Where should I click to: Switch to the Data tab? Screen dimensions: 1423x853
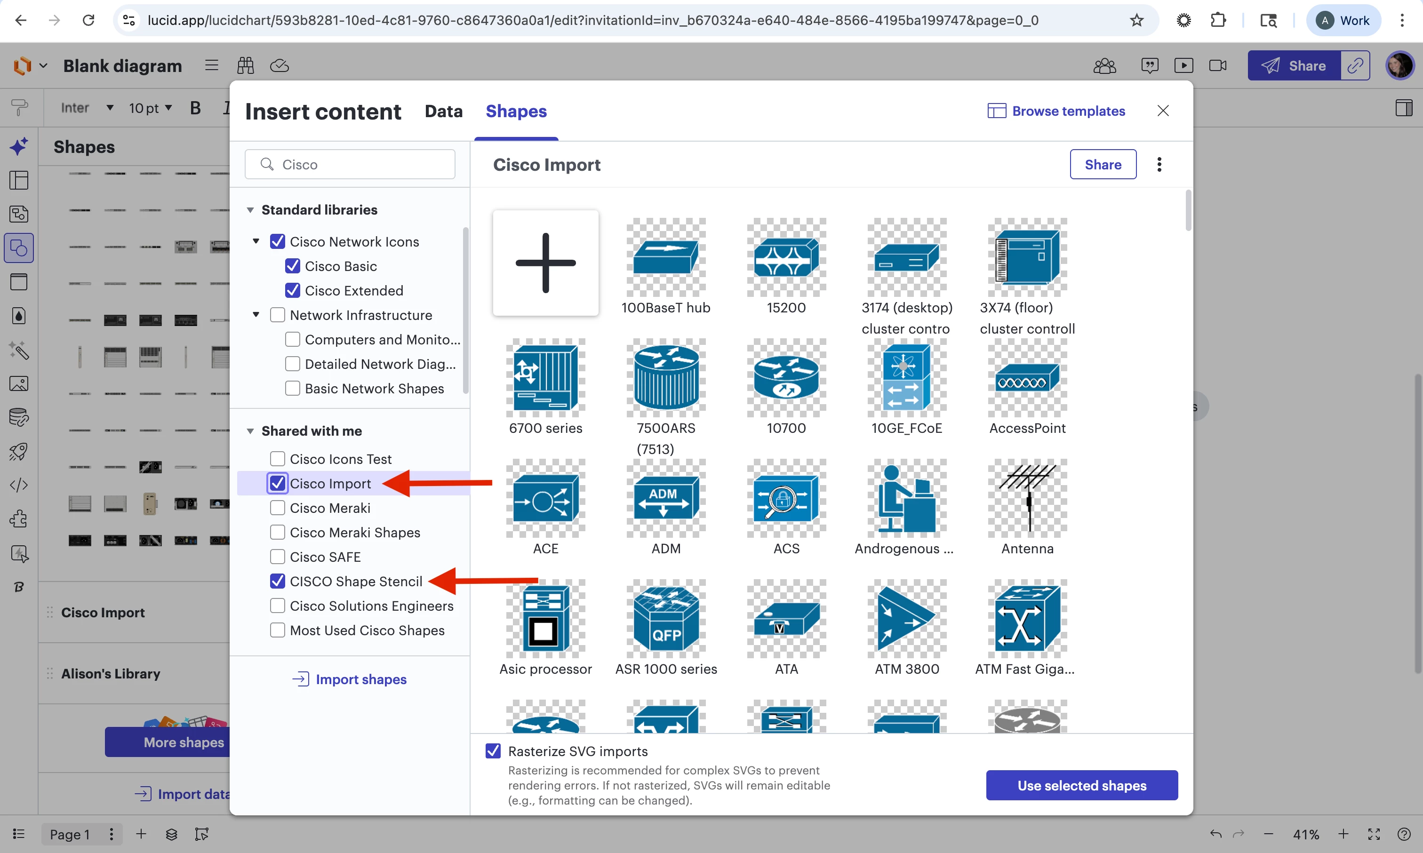[x=443, y=111]
